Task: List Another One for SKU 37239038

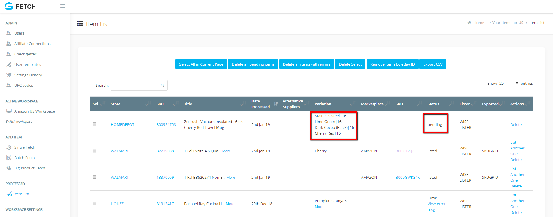Action: (517, 148)
